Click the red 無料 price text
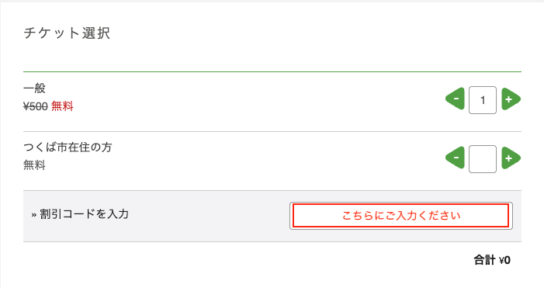 (62, 106)
